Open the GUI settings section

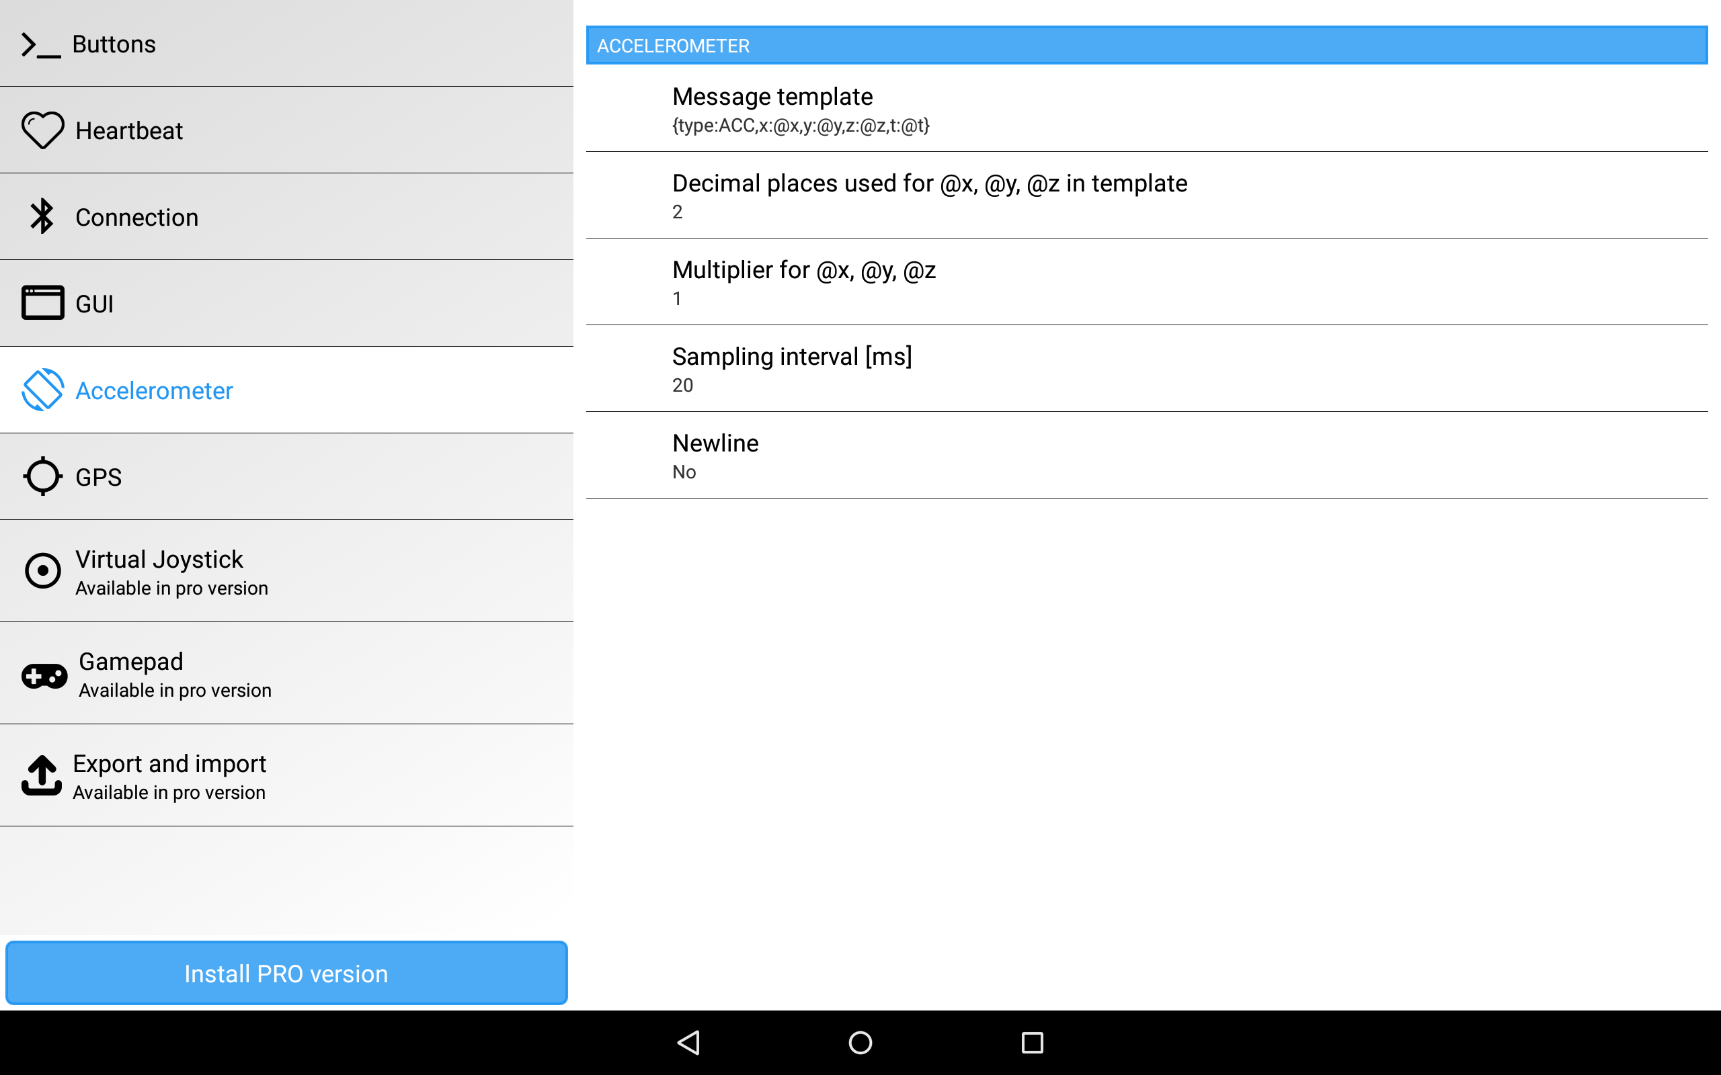point(286,304)
